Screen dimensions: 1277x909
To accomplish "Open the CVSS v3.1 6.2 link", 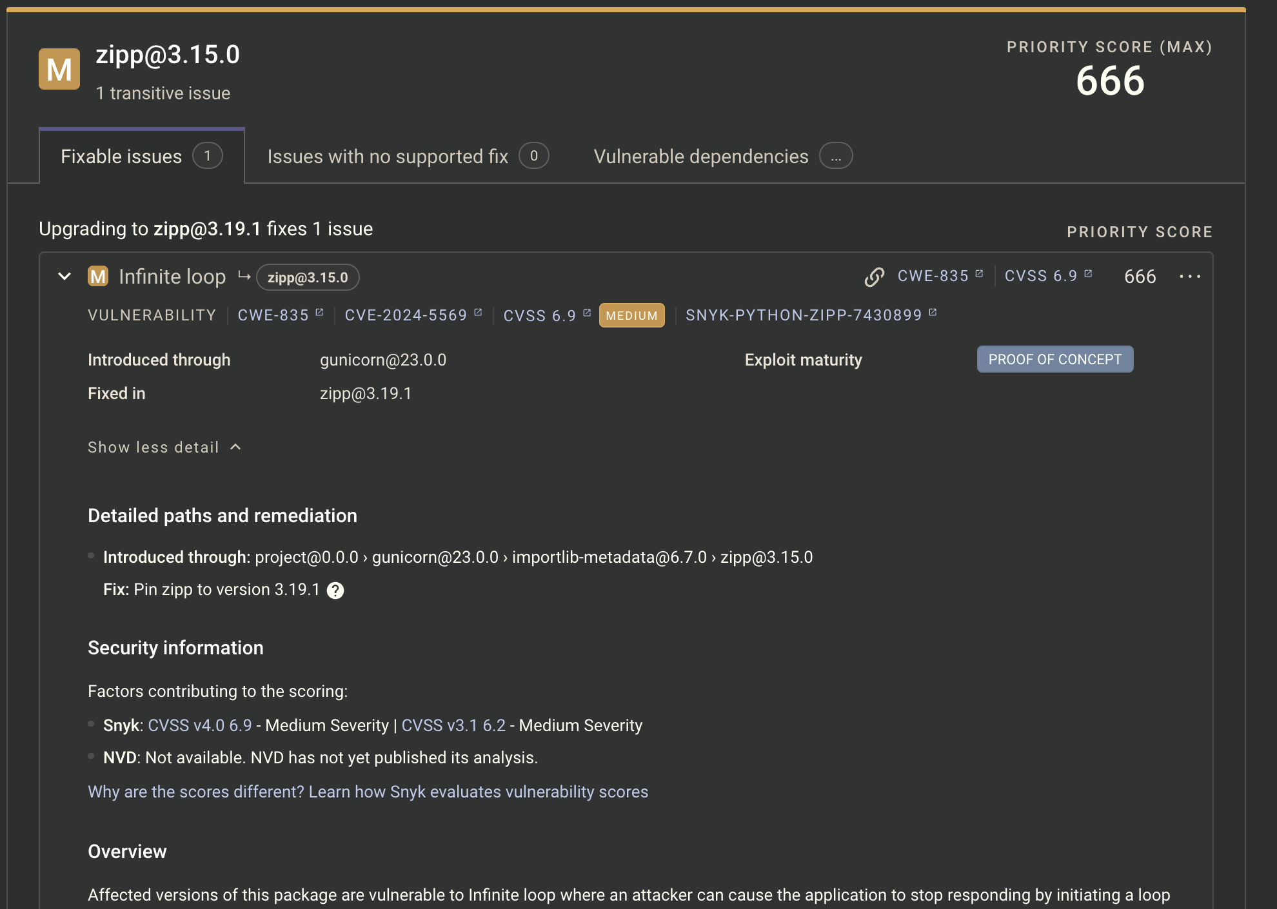I will tap(453, 725).
